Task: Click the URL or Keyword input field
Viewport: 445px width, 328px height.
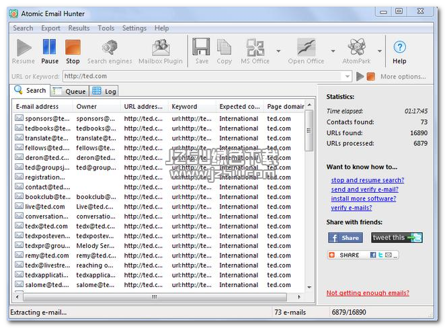Action: [202, 77]
